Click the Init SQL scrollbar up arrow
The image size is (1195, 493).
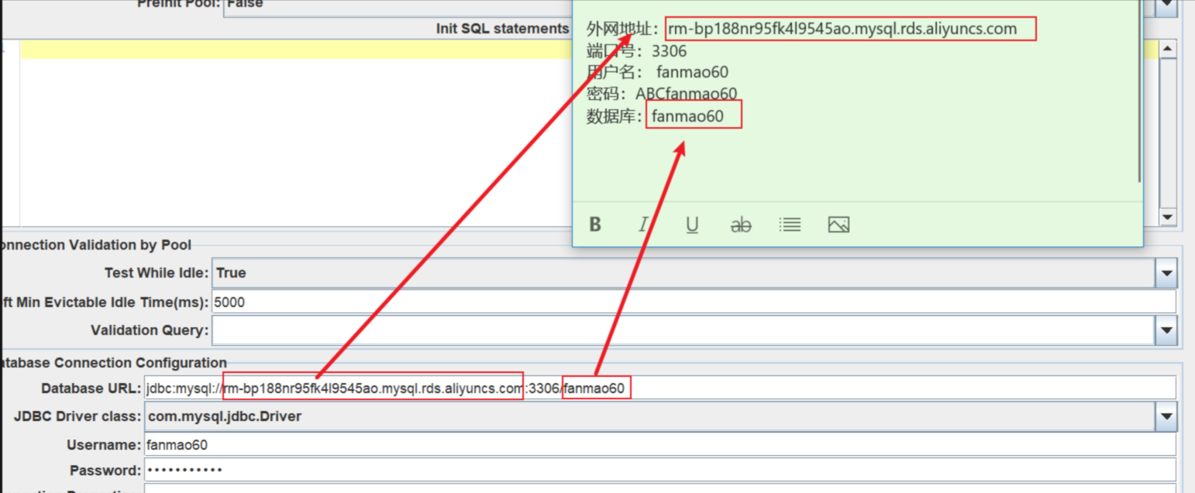tap(1168, 49)
